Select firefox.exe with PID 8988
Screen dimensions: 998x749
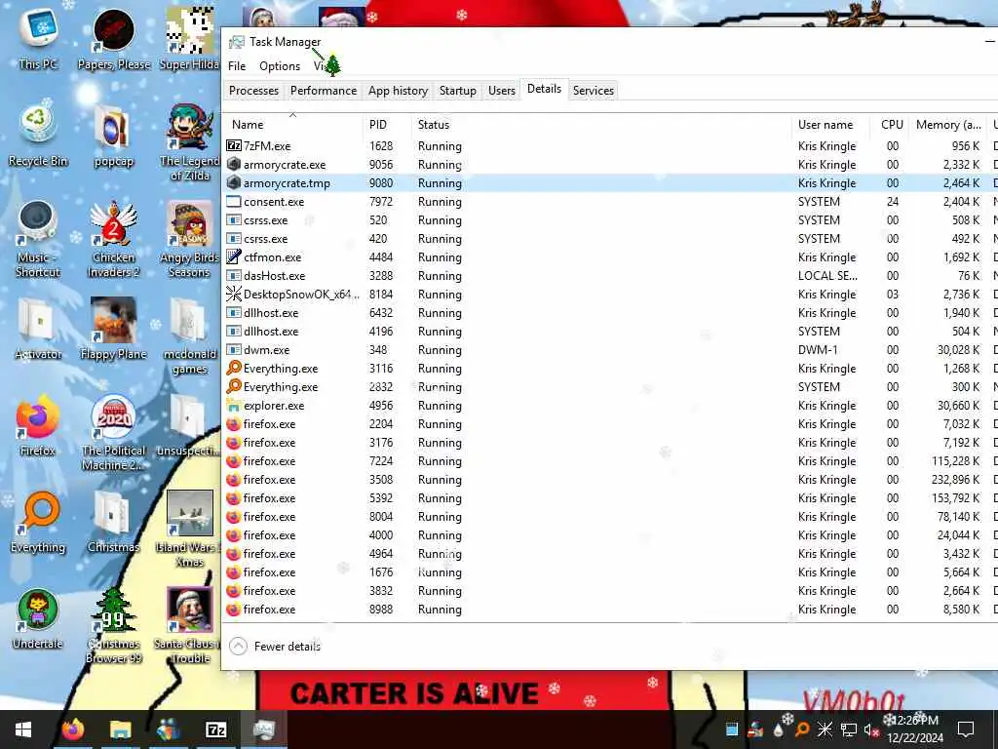click(x=608, y=609)
